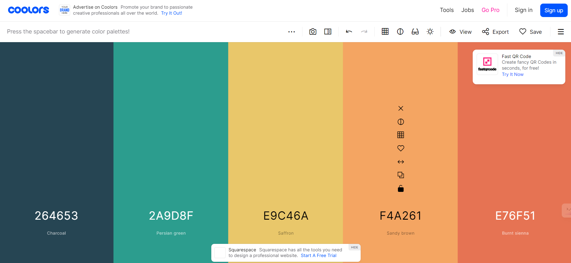Image resolution: width=571 pixels, height=263 pixels.
Task: Select the 2A9D8F Persian green hex code
Action: (x=171, y=216)
